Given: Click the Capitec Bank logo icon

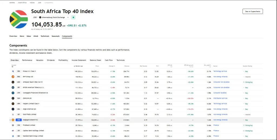Looking at the screenshot, I should pos(13,131).
